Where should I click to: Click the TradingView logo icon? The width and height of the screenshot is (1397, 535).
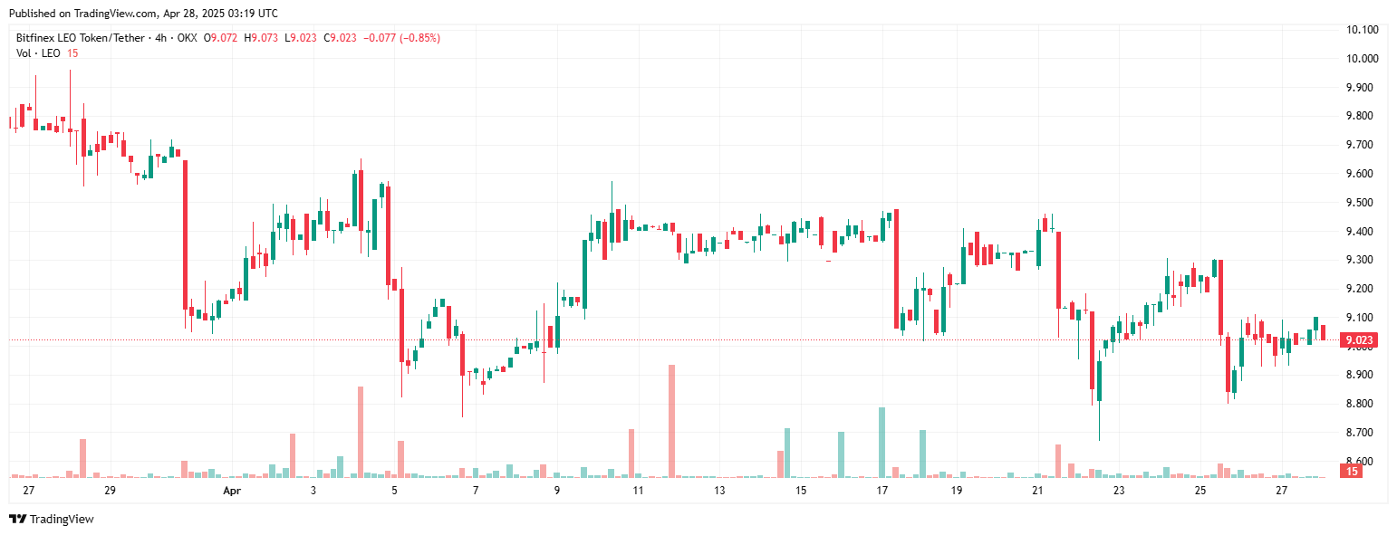click(x=17, y=519)
